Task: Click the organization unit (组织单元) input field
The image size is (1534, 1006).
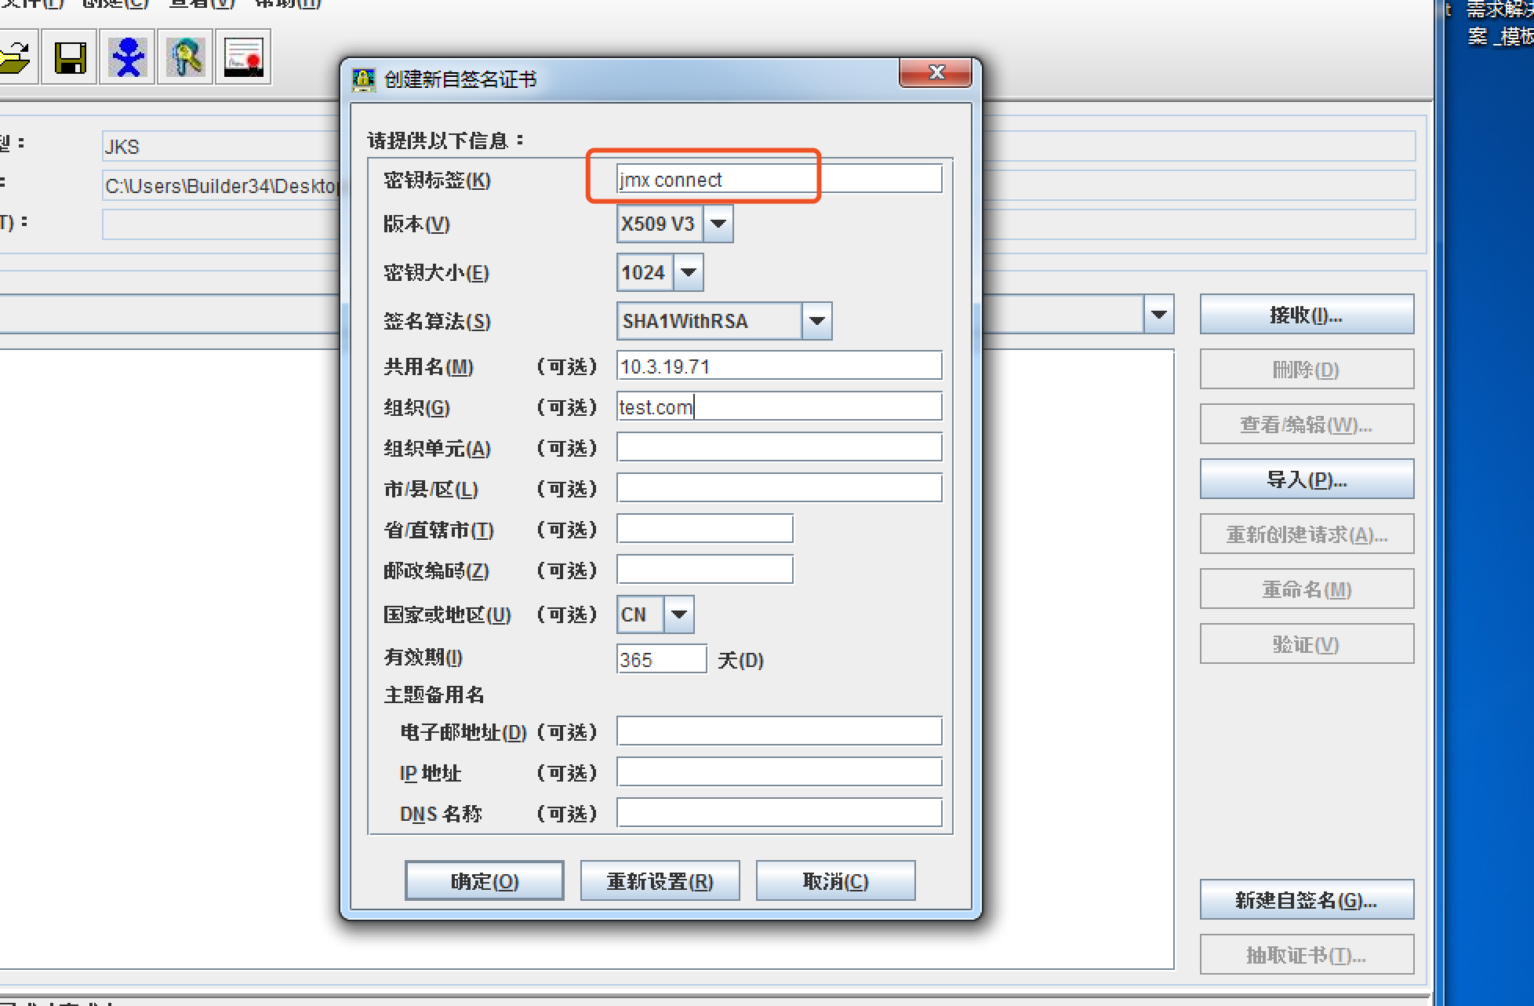Action: 779,447
